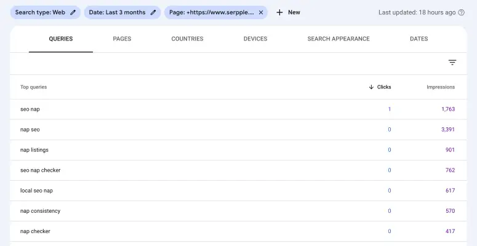Open the COUNTRIES tab

pos(187,39)
